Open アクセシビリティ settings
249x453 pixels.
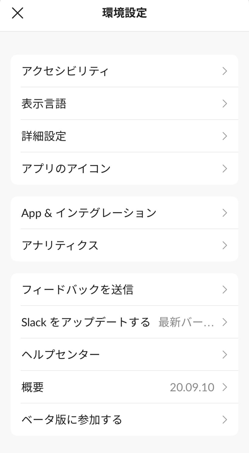(x=65, y=71)
